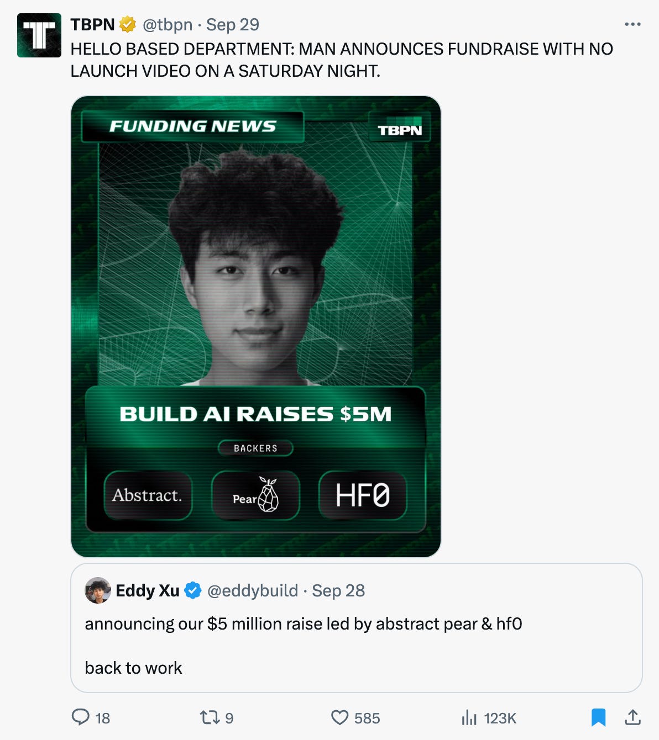
Task: Click the 123K views count
Action: [500, 718]
